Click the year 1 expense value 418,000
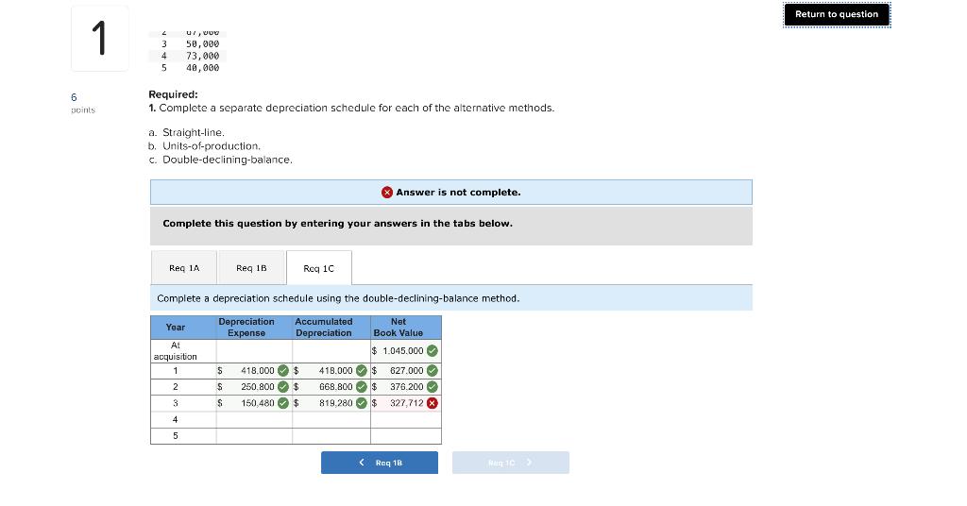This screenshot has height=506, width=967. tap(258, 370)
